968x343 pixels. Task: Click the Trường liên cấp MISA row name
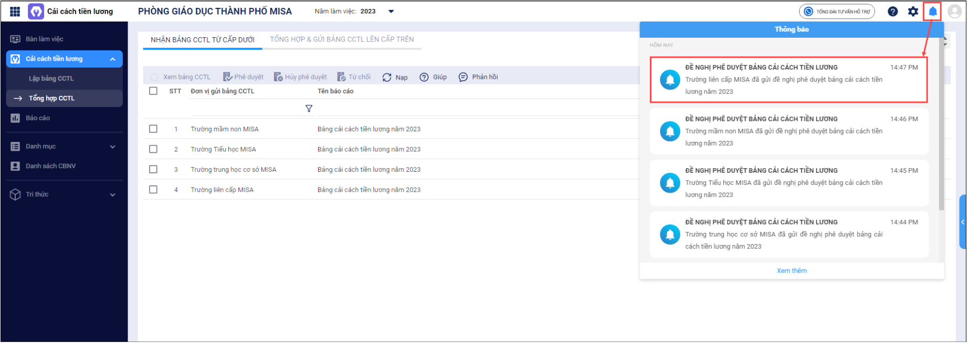(x=222, y=190)
